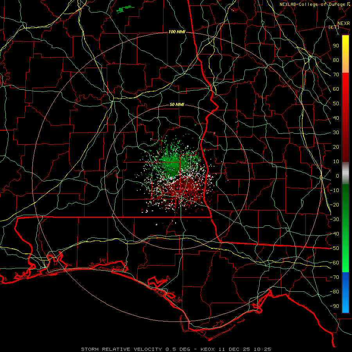The height and width of the screenshot is (352, 352).
Task: Click the positive "90" scale value
Action: coord(336,46)
